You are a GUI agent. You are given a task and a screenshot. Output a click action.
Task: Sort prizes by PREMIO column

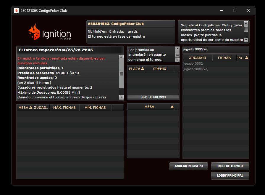159,69
